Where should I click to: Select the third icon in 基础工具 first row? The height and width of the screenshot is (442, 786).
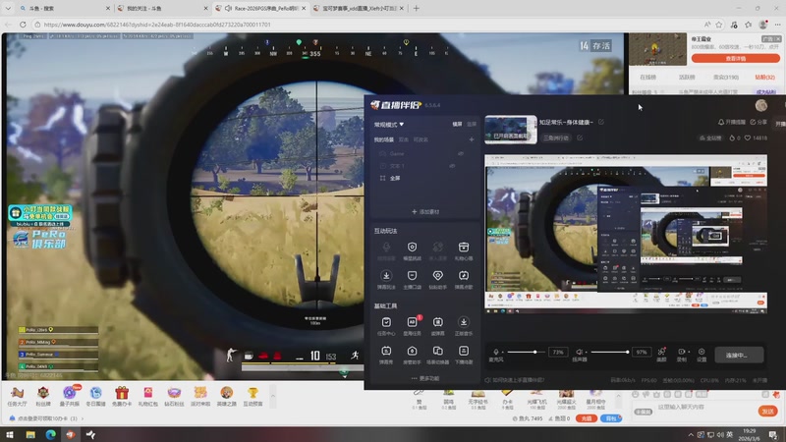437,322
